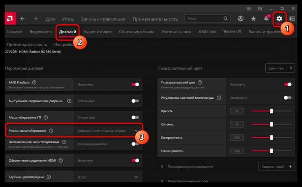302x187 pixels.
Task: Open the Дом tab
Action: 50,19
